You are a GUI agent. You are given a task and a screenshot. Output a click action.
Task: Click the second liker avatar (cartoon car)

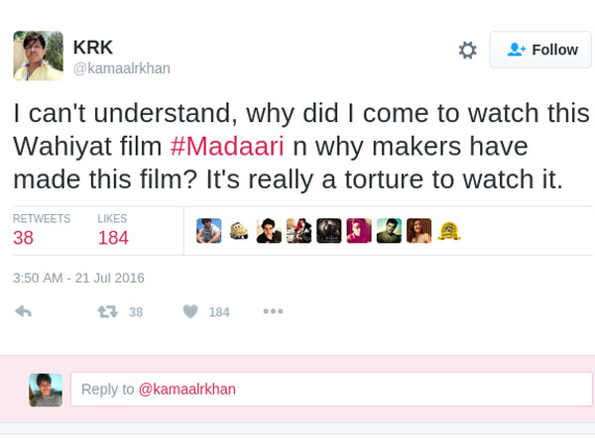[239, 231]
